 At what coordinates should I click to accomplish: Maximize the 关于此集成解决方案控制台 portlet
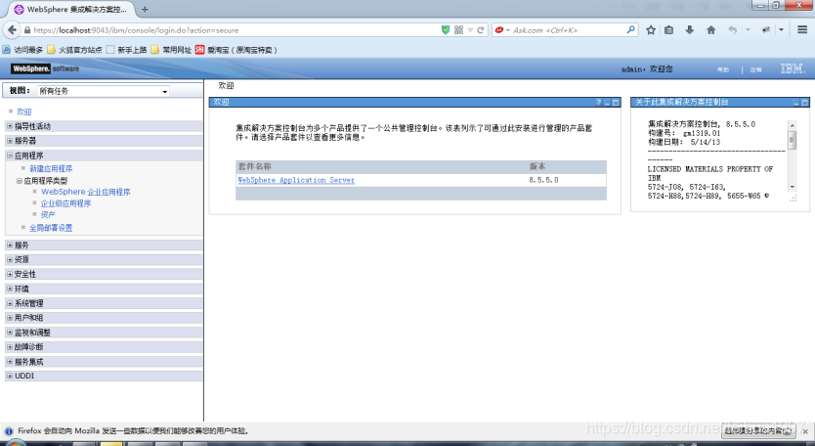[804, 103]
